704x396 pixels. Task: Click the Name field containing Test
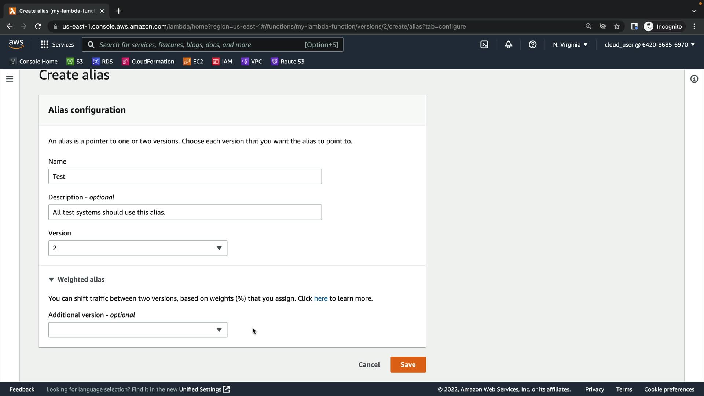[185, 177]
